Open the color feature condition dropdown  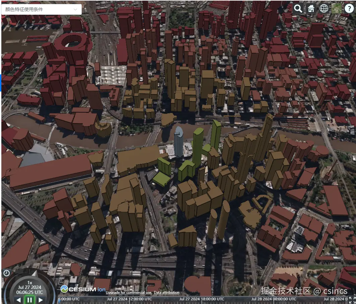[42, 9]
